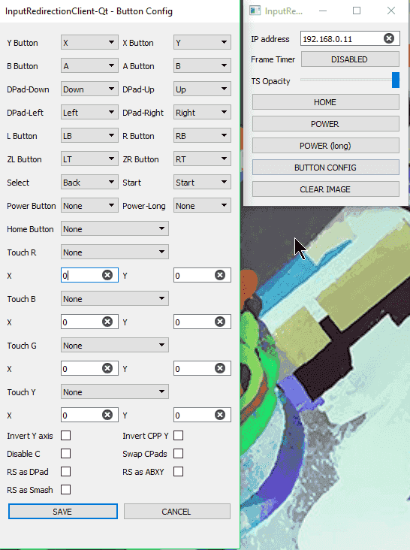Image resolution: width=410 pixels, height=550 pixels.
Task: Clear the Touch G X coordinate field
Action: [107, 368]
